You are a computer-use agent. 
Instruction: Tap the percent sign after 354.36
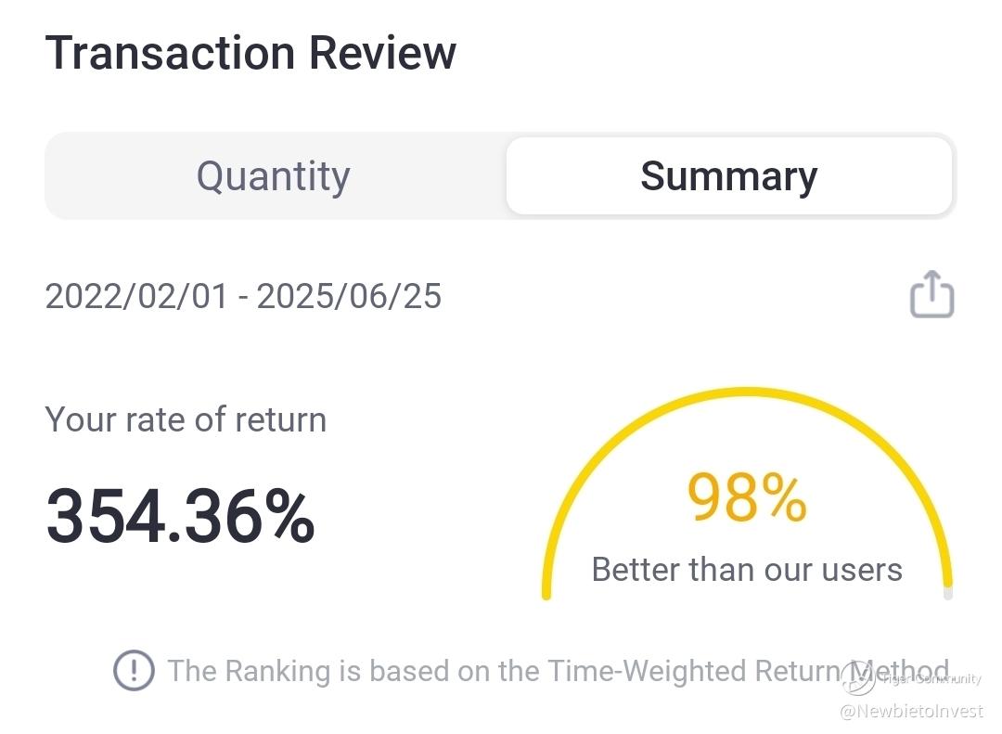coord(289,517)
